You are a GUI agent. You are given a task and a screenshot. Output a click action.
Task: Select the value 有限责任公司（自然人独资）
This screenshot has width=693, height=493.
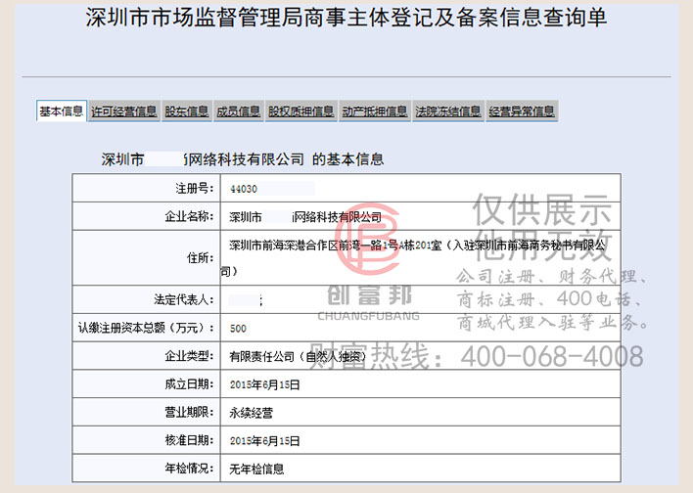[299, 356]
